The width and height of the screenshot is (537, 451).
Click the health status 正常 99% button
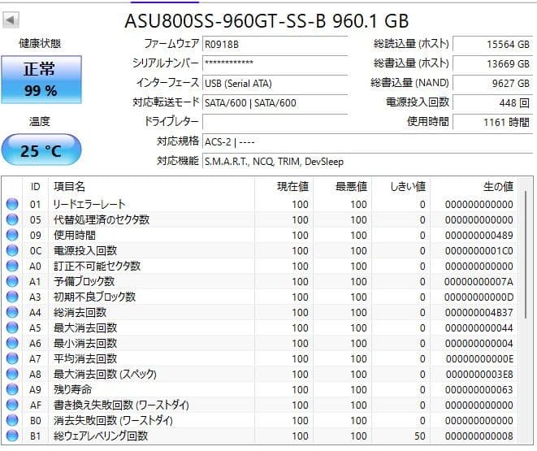coord(41,80)
